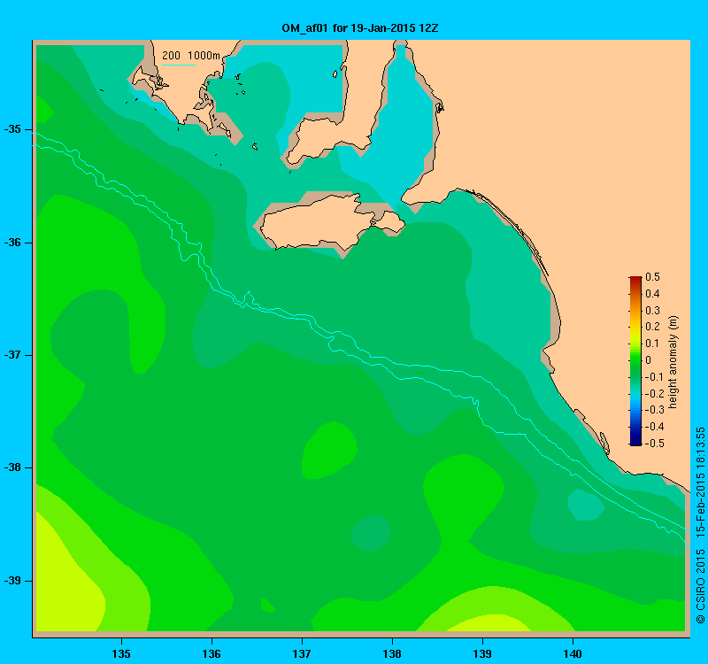Click the longitude label 140

[573, 653]
